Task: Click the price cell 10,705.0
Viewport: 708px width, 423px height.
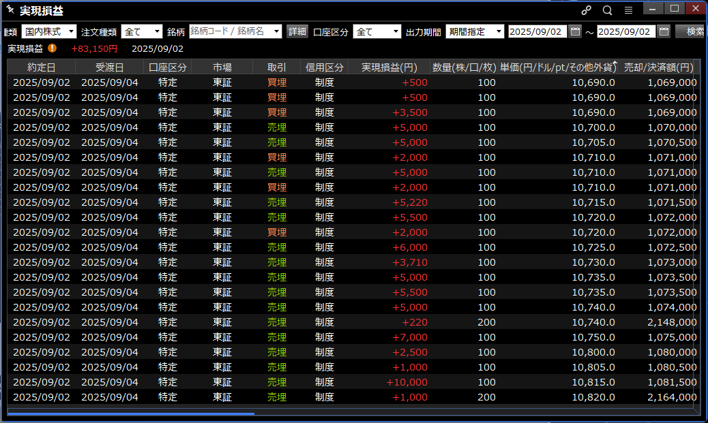Action: coord(593,142)
